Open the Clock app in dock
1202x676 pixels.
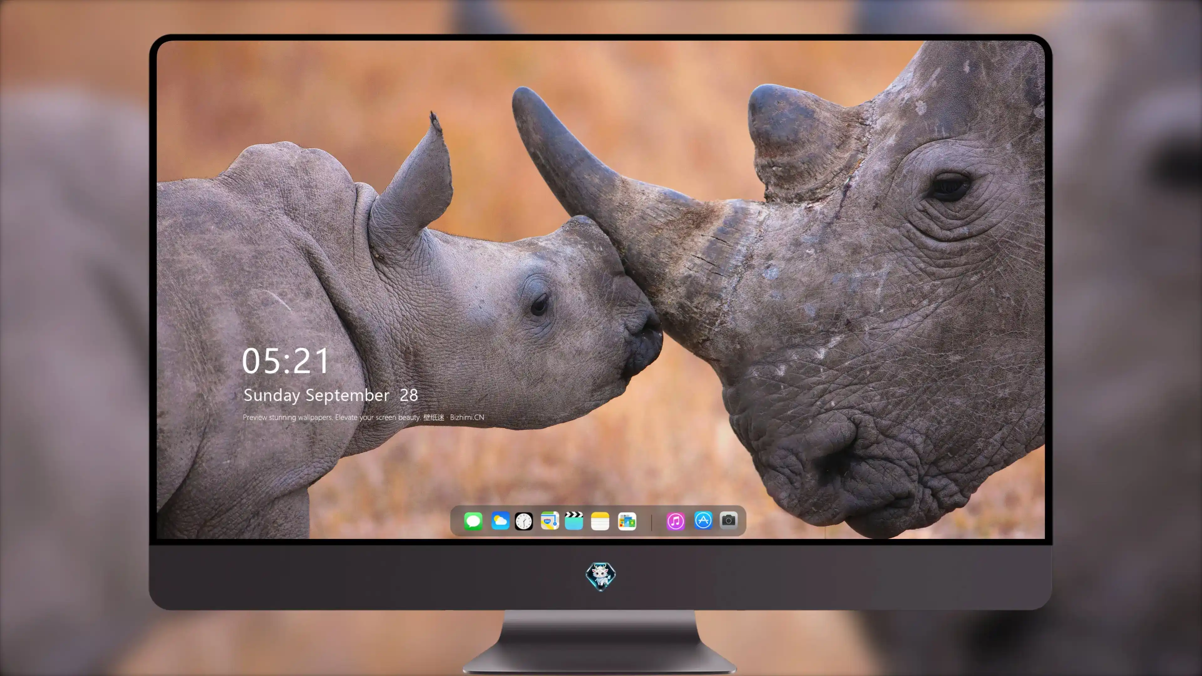(524, 521)
